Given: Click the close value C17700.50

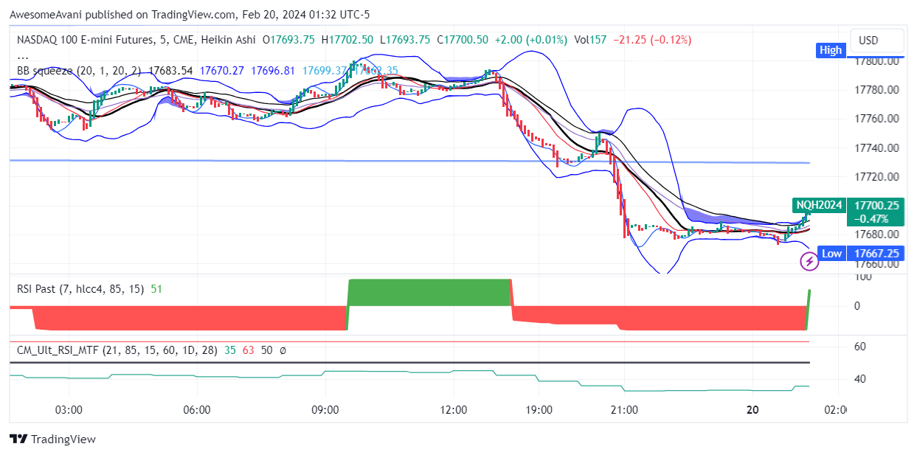Looking at the screenshot, I should point(463,40).
